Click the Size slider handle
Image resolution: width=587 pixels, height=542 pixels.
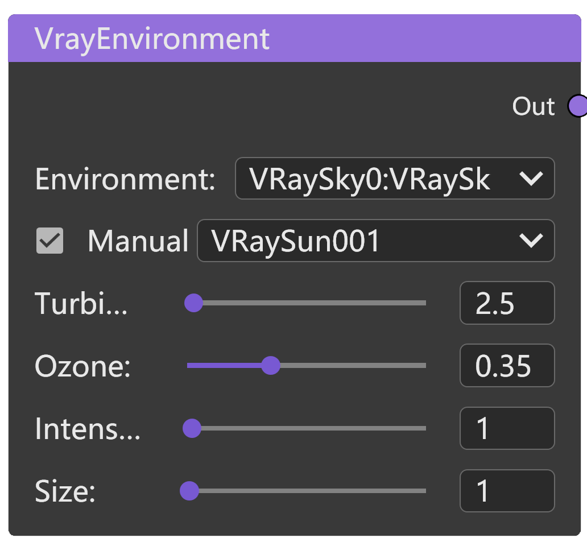(189, 491)
